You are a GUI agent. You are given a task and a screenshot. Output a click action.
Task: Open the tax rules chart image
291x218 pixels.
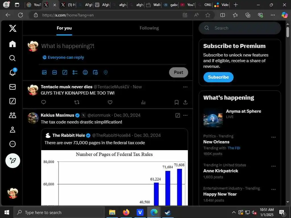[115, 178]
